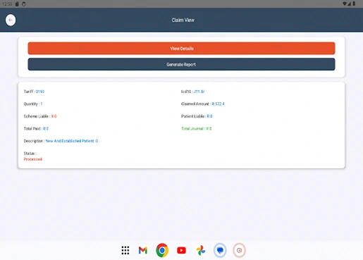
Task: Launch Gmail from the taskbar
Action: (143, 250)
